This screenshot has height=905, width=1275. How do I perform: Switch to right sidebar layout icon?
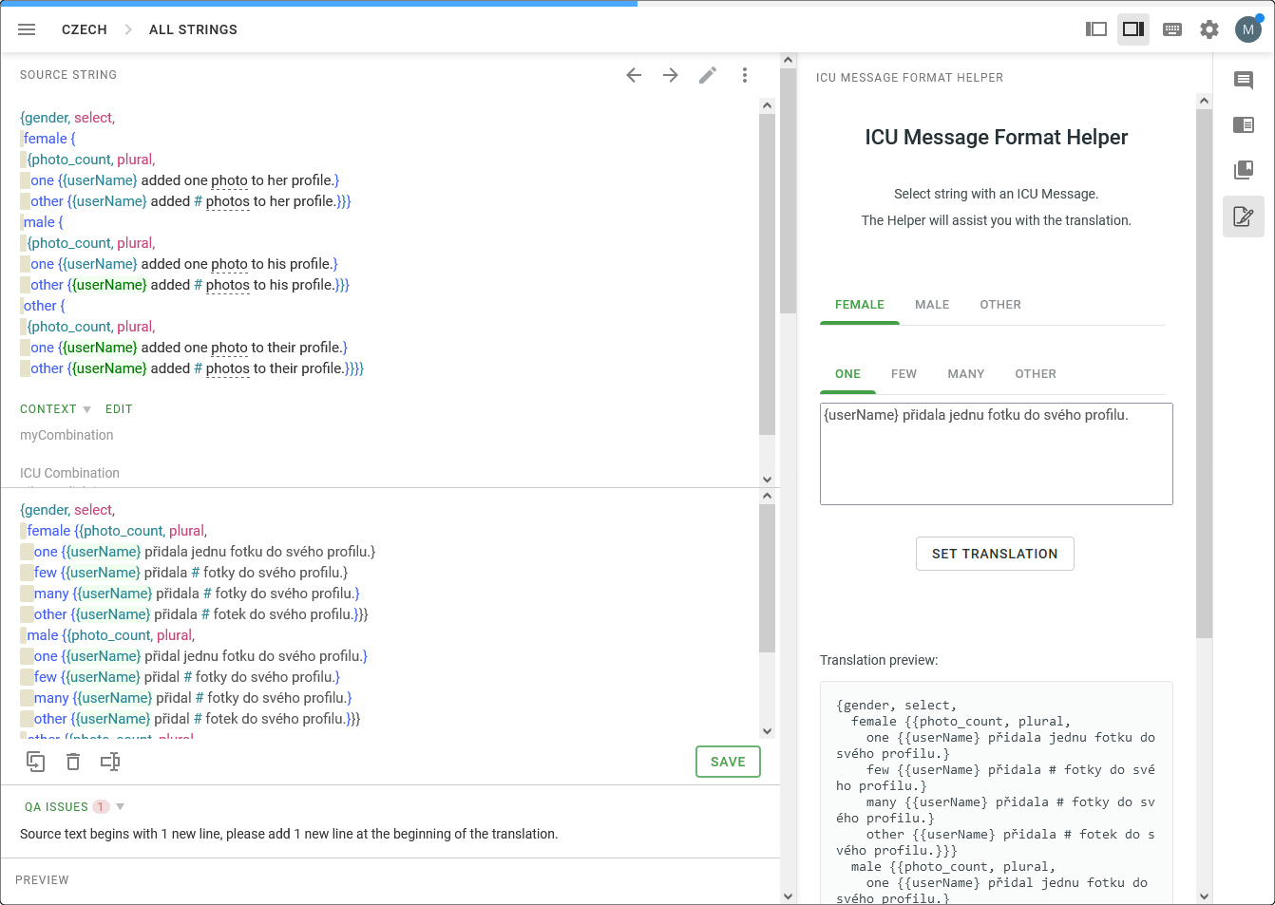tap(1133, 29)
